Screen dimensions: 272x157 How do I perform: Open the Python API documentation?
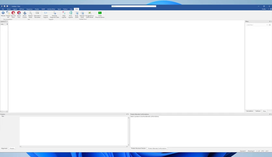point(8,15)
